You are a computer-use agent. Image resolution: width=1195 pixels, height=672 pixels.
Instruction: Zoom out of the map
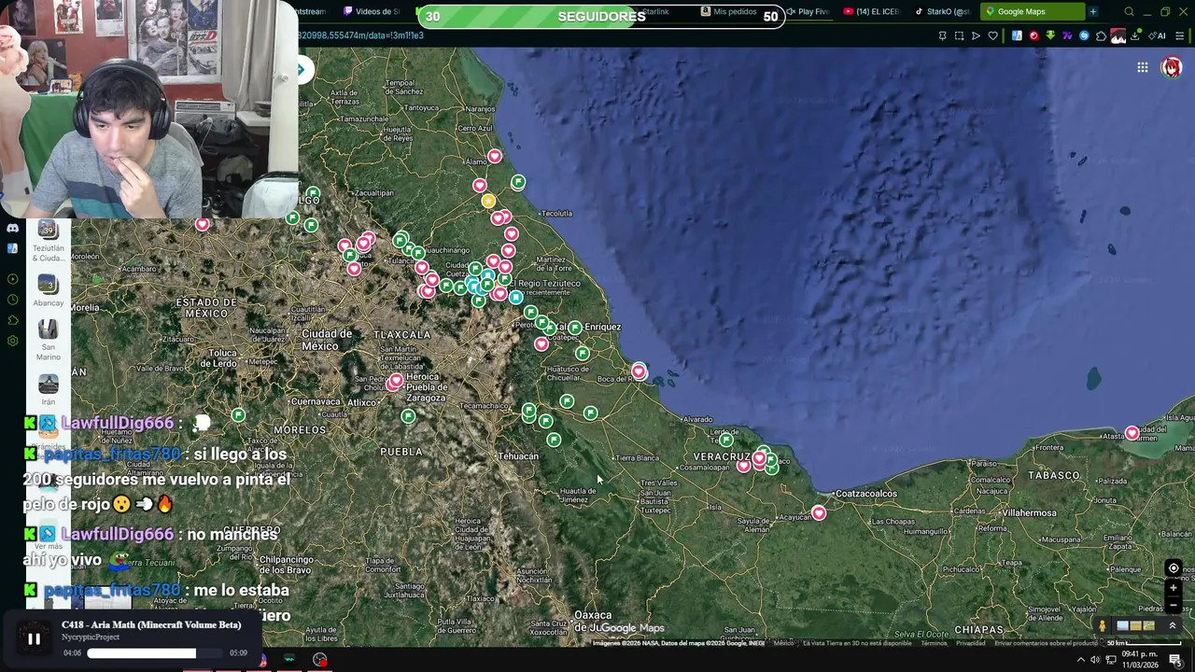1174,605
